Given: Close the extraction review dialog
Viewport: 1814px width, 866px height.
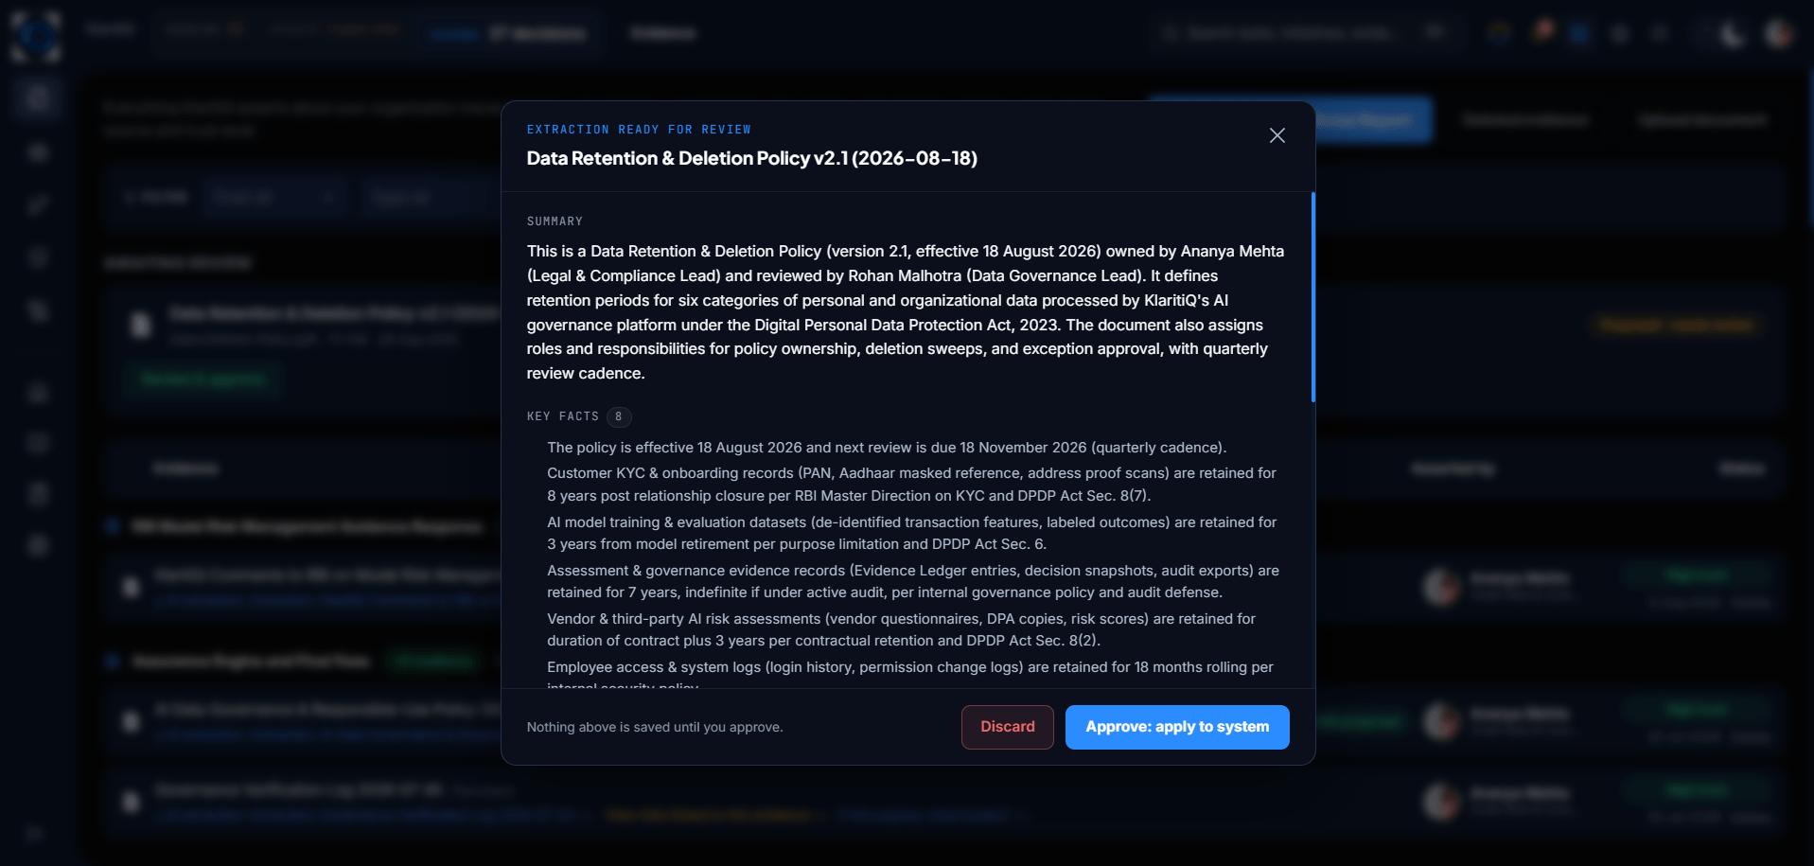Looking at the screenshot, I should (x=1277, y=135).
